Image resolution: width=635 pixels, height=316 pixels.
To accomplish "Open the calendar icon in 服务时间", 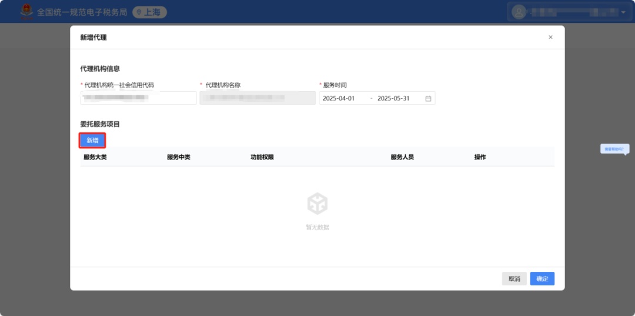I will point(428,98).
